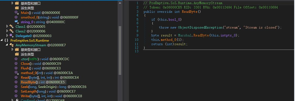Image resolution: width=295 pixels, height=101 pixels.
Task: Open the Seek(long, SeekOrigin) method entry
Action: tap(54, 87)
